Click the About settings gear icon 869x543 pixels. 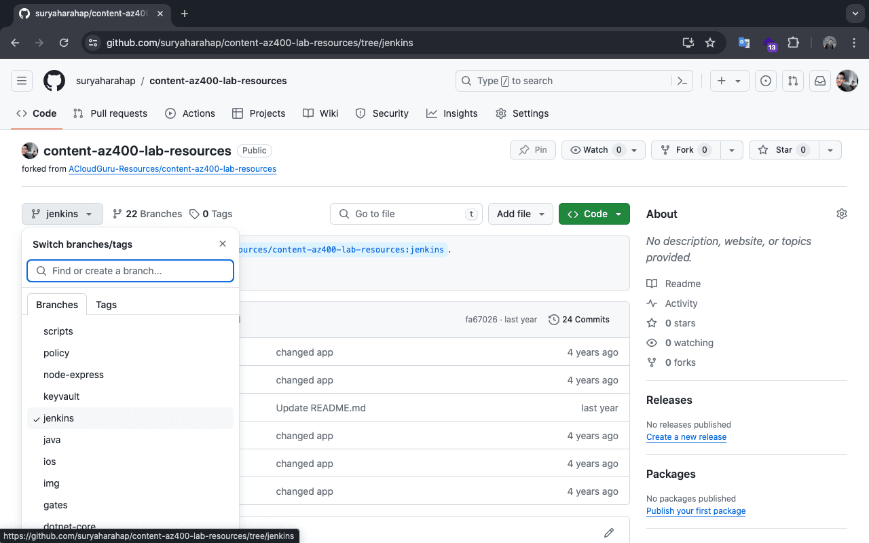pyautogui.click(x=842, y=214)
